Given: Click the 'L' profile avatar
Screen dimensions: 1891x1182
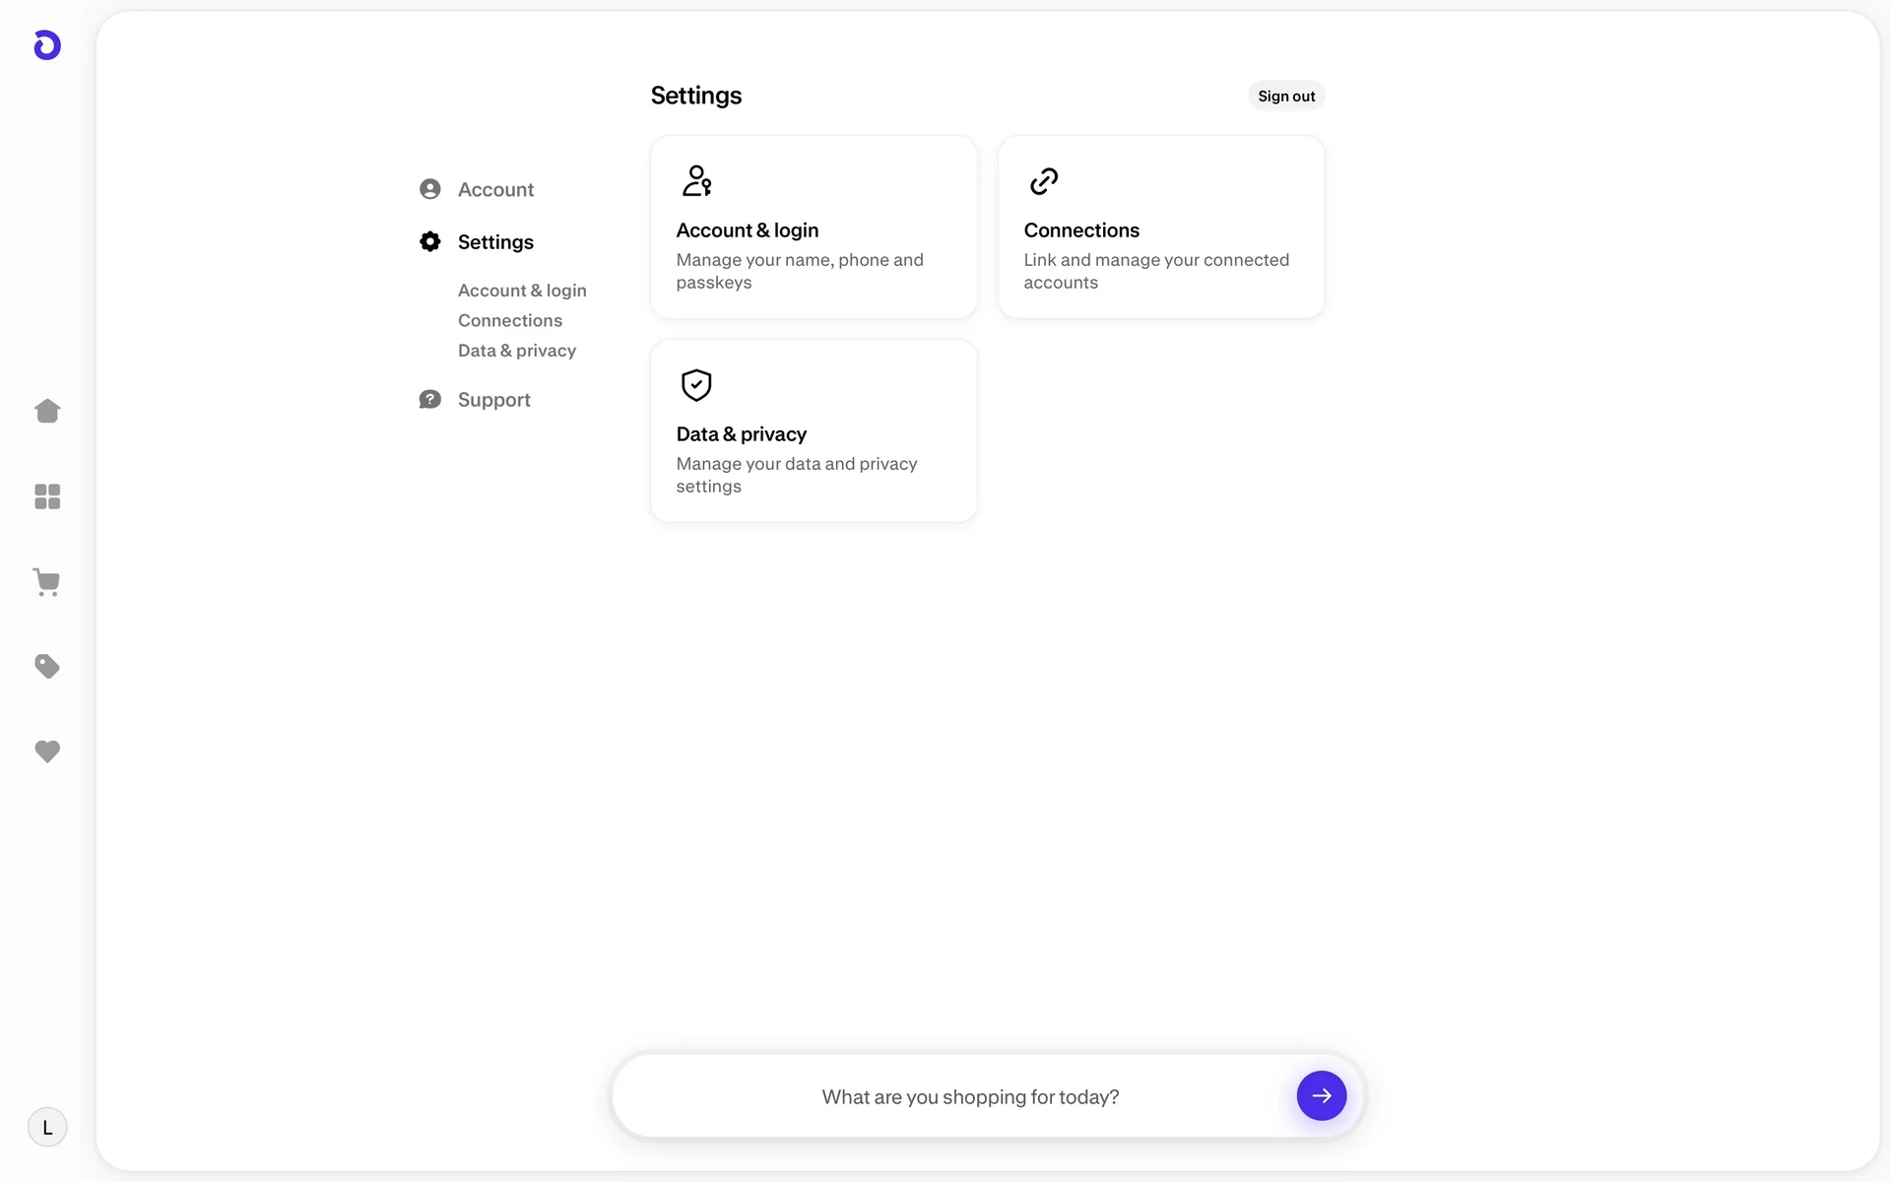Looking at the screenshot, I should [47, 1127].
